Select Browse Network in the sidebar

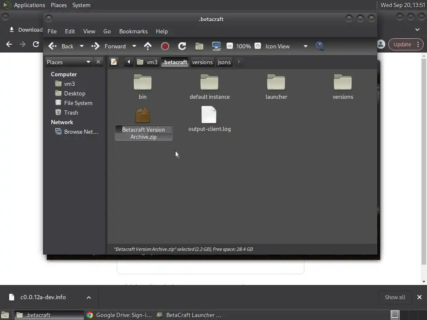pyautogui.click(x=77, y=132)
